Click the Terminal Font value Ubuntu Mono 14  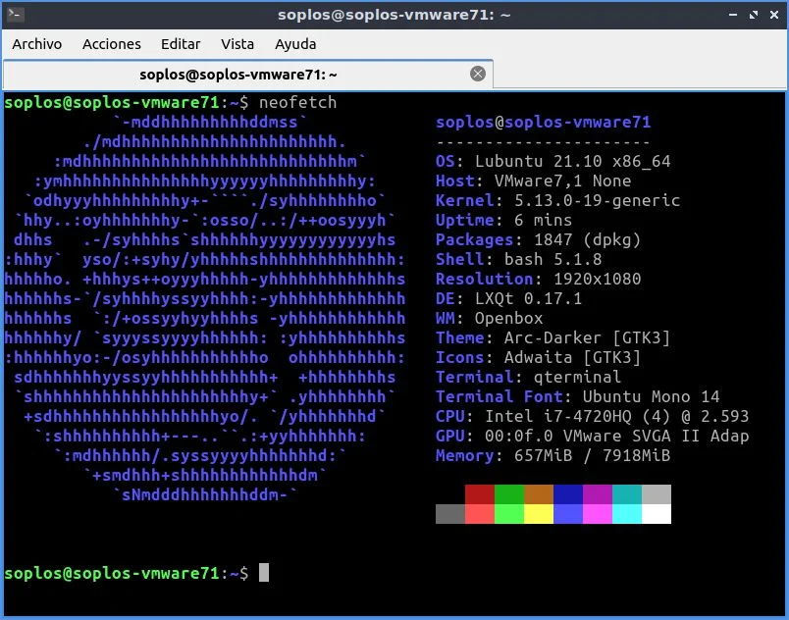click(652, 396)
